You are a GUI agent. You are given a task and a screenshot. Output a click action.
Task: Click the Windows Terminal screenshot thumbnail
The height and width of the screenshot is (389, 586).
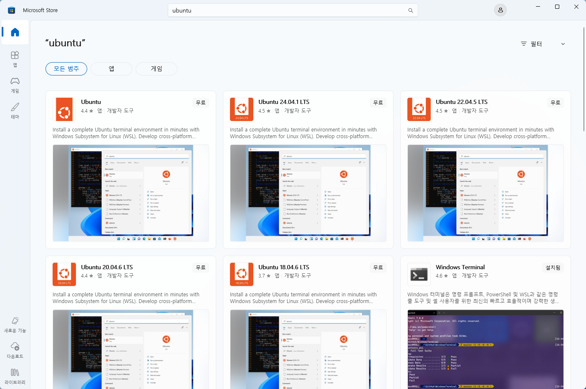coord(485,349)
